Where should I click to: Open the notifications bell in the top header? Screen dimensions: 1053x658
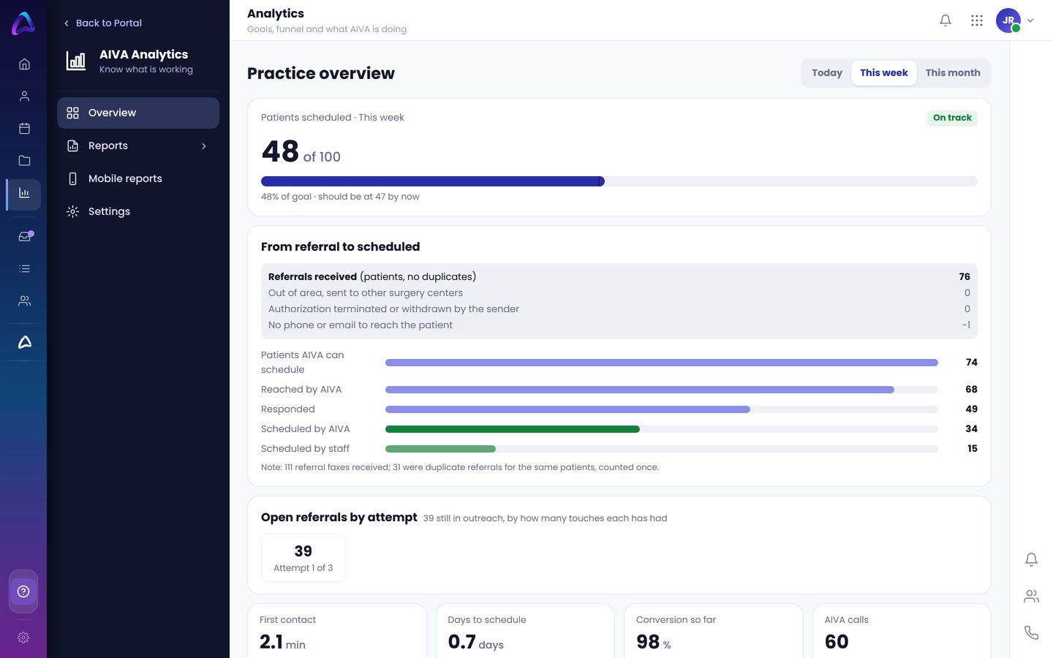(x=946, y=20)
